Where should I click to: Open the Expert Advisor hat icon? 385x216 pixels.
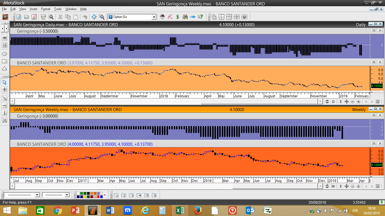coord(162,17)
